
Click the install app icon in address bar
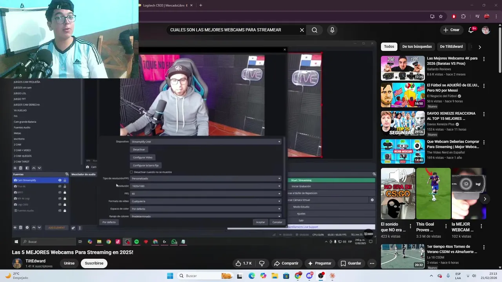point(432,16)
